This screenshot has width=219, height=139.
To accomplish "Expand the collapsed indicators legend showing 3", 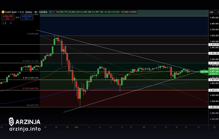I will pyautogui.click(x=4, y=23).
